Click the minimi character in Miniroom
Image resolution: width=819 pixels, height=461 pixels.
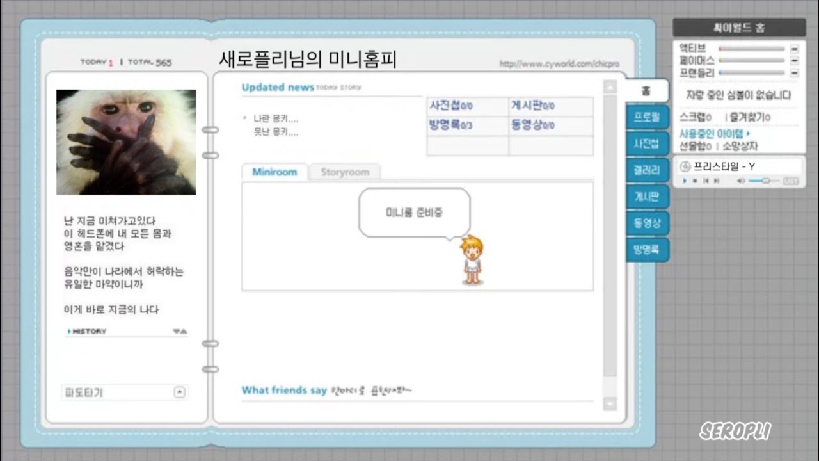click(x=473, y=260)
